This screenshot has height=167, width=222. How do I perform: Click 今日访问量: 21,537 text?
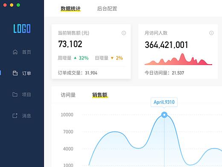pyautogui.click(x=164, y=73)
